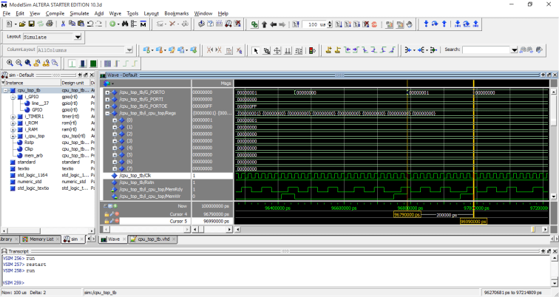Open the Layout Simulate dropdown
Screen dimensions: 559x297
click(78, 37)
